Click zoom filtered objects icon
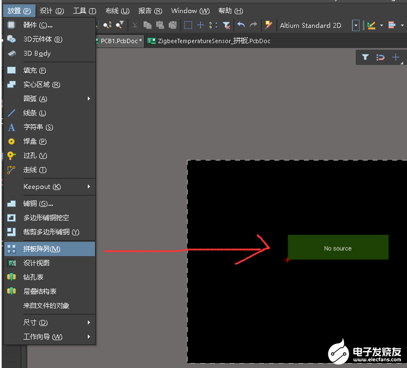This screenshot has height=368, width=407. [120, 25]
